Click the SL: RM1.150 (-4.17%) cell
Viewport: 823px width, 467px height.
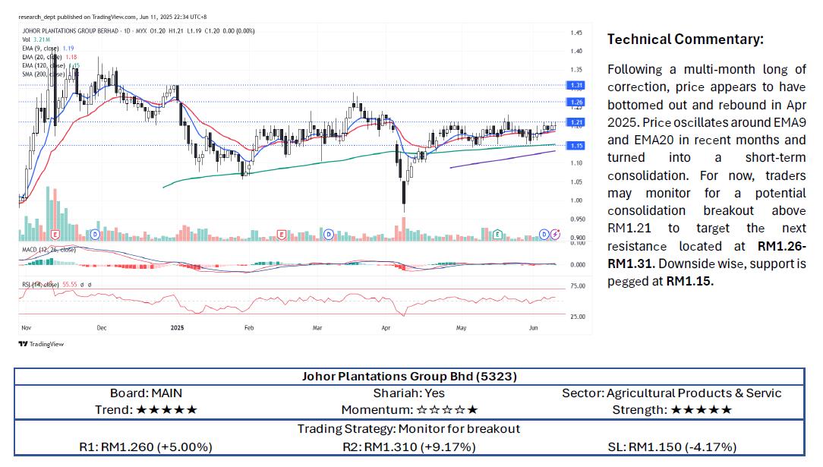point(673,447)
